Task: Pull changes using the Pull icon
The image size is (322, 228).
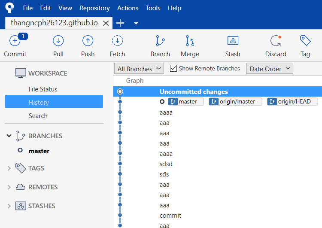Action: 58,41
